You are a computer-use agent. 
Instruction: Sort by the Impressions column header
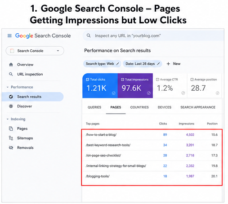[187, 124]
